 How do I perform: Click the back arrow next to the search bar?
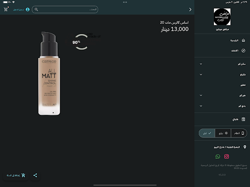click(190, 9)
